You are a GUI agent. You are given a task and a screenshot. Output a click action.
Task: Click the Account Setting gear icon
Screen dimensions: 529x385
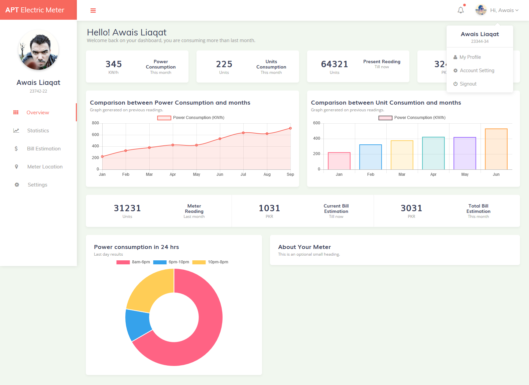(455, 71)
